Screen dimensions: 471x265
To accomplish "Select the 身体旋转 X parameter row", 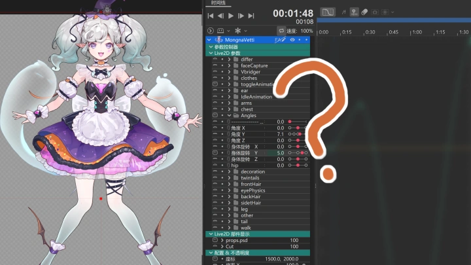I will point(261,147).
